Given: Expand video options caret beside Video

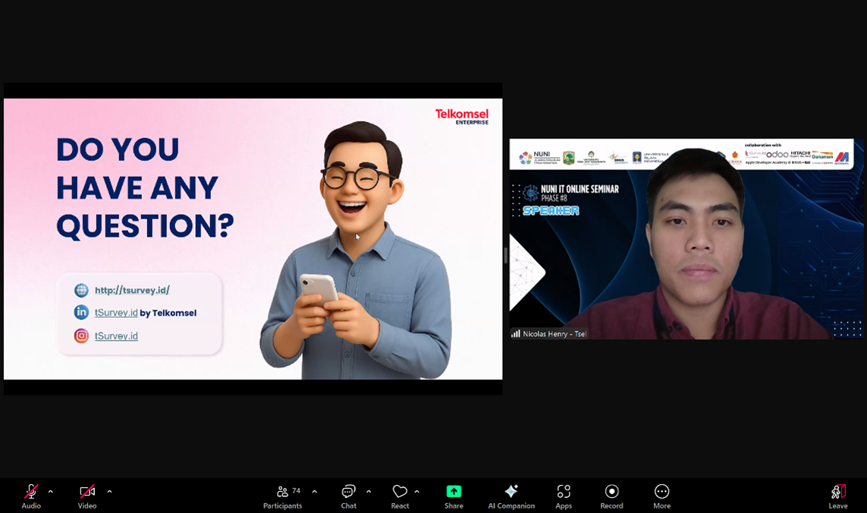Looking at the screenshot, I should pos(109,492).
